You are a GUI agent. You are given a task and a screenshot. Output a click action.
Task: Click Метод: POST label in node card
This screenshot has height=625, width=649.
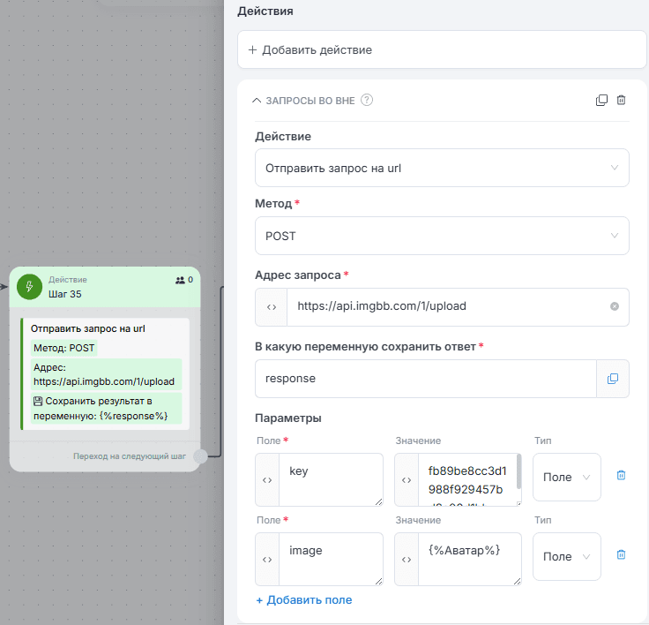coord(64,348)
